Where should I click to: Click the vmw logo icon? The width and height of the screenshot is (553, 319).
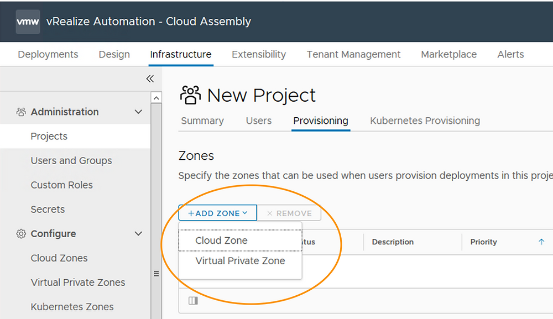coord(28,22)
